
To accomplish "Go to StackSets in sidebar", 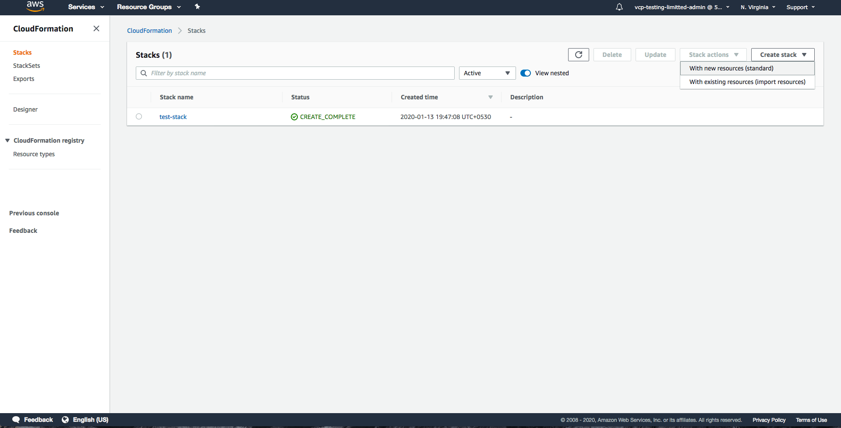I will click(x=27, y=66).
